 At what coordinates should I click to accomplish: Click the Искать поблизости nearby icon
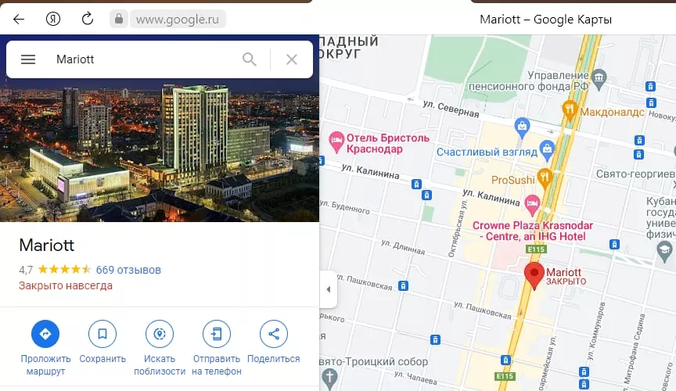pyautogui.click(x=160, y=334)
